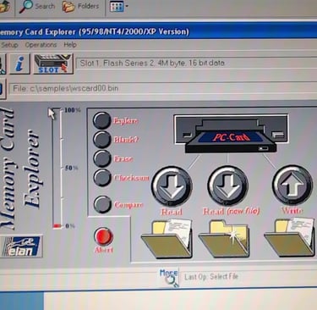Click the Search button in Explorer toolbar
The height and width of the screenshot is (310, 317).
[x=37, y=7]
